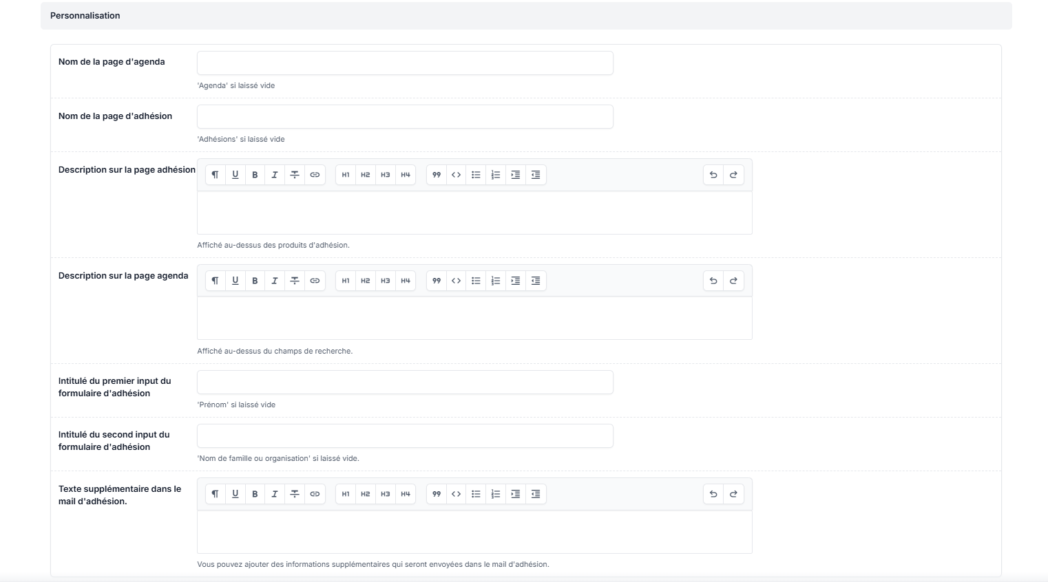
Task: Click the premier input du formulaire field
Action: click(x=405, y=382)
